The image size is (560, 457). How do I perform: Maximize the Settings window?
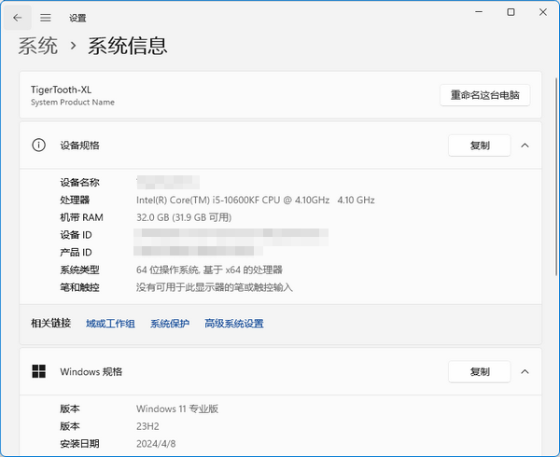pyautogui.click(x=511, y=13)
